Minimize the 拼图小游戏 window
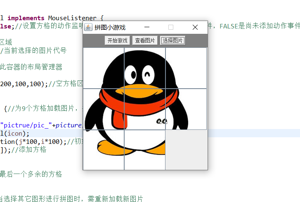 147,27
